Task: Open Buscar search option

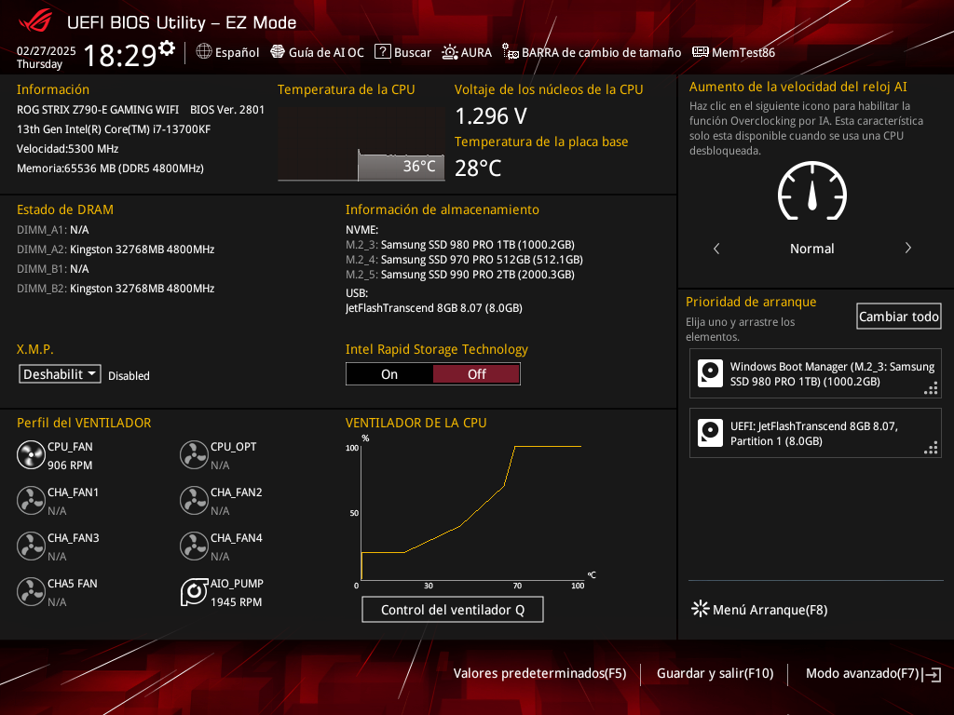Action: coord(402,52)
